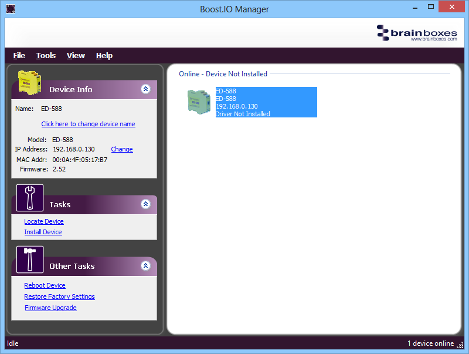Open the View menu
The width and height of the screenshot is (469, 354).
(76, 55)
